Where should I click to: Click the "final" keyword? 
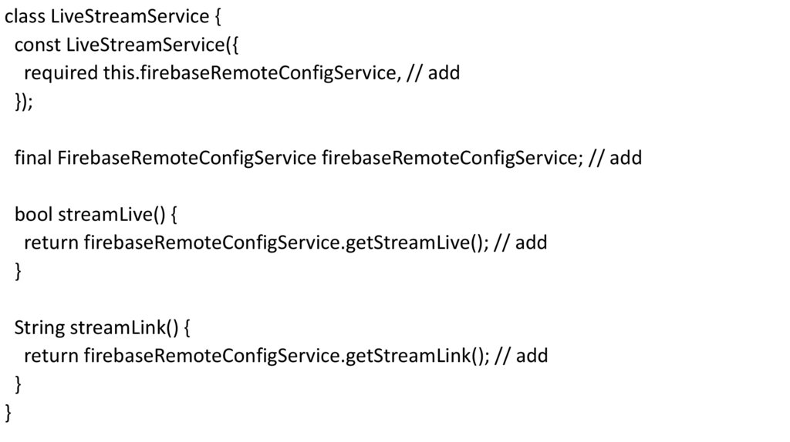point(33,159)
